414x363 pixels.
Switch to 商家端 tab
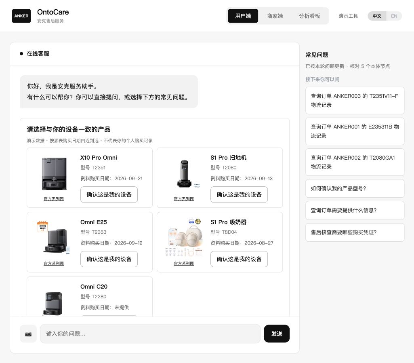click(275, 16)
